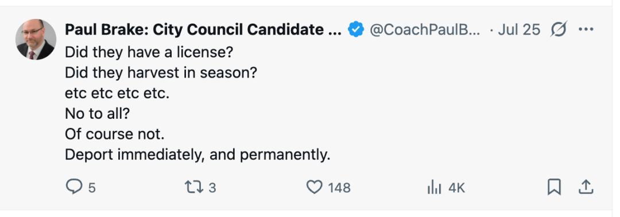Image resolution: width=620 pixels, height=217 pixels.
Task: Open the reply speech bubble icon
Action: [73, 187]
